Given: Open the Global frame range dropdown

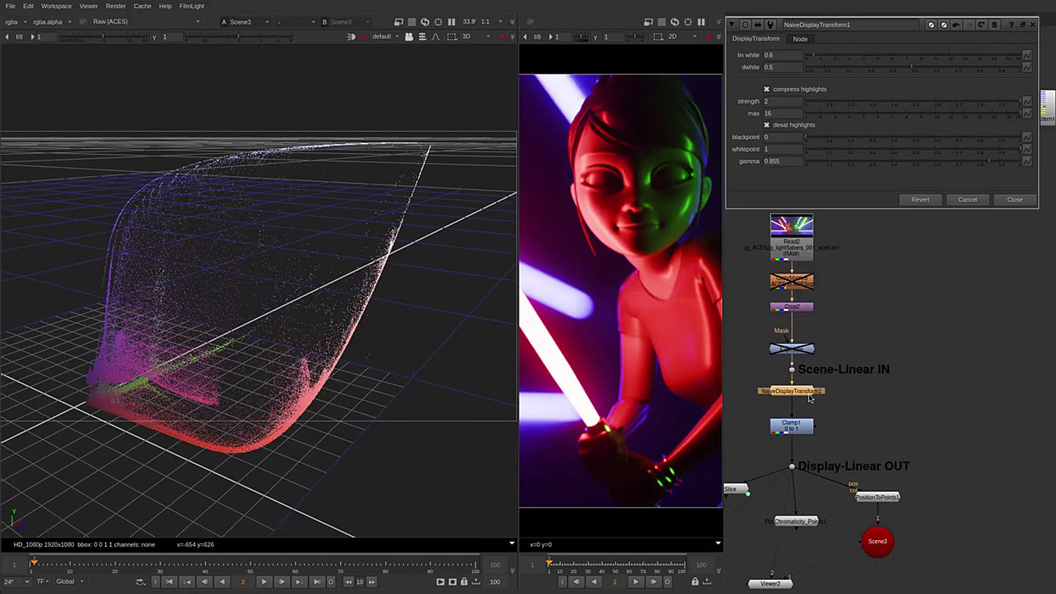Looking at the screenshot, I should point(69,581).
